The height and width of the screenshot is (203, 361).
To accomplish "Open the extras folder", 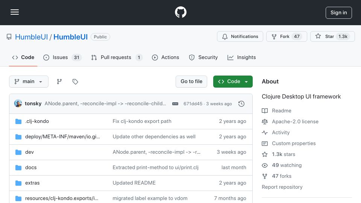I will pos(32,183).
